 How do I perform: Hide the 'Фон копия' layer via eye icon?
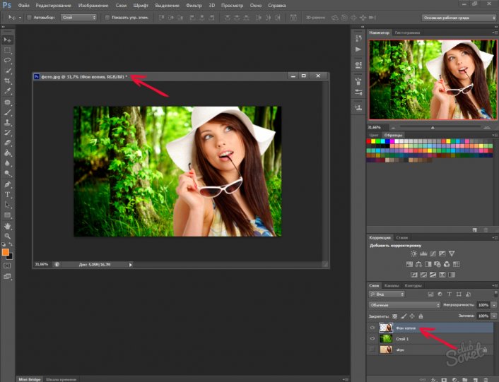373,328
